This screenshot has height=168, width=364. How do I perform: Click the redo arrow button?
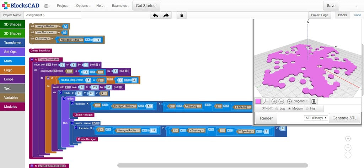click(x=166, y=15)
